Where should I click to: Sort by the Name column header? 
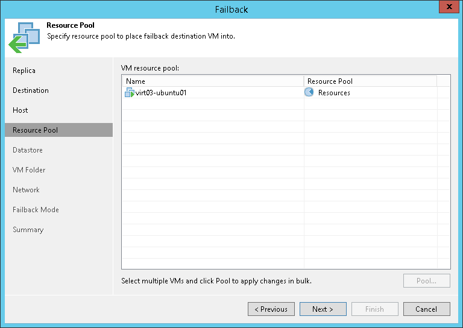click(212, 81)
